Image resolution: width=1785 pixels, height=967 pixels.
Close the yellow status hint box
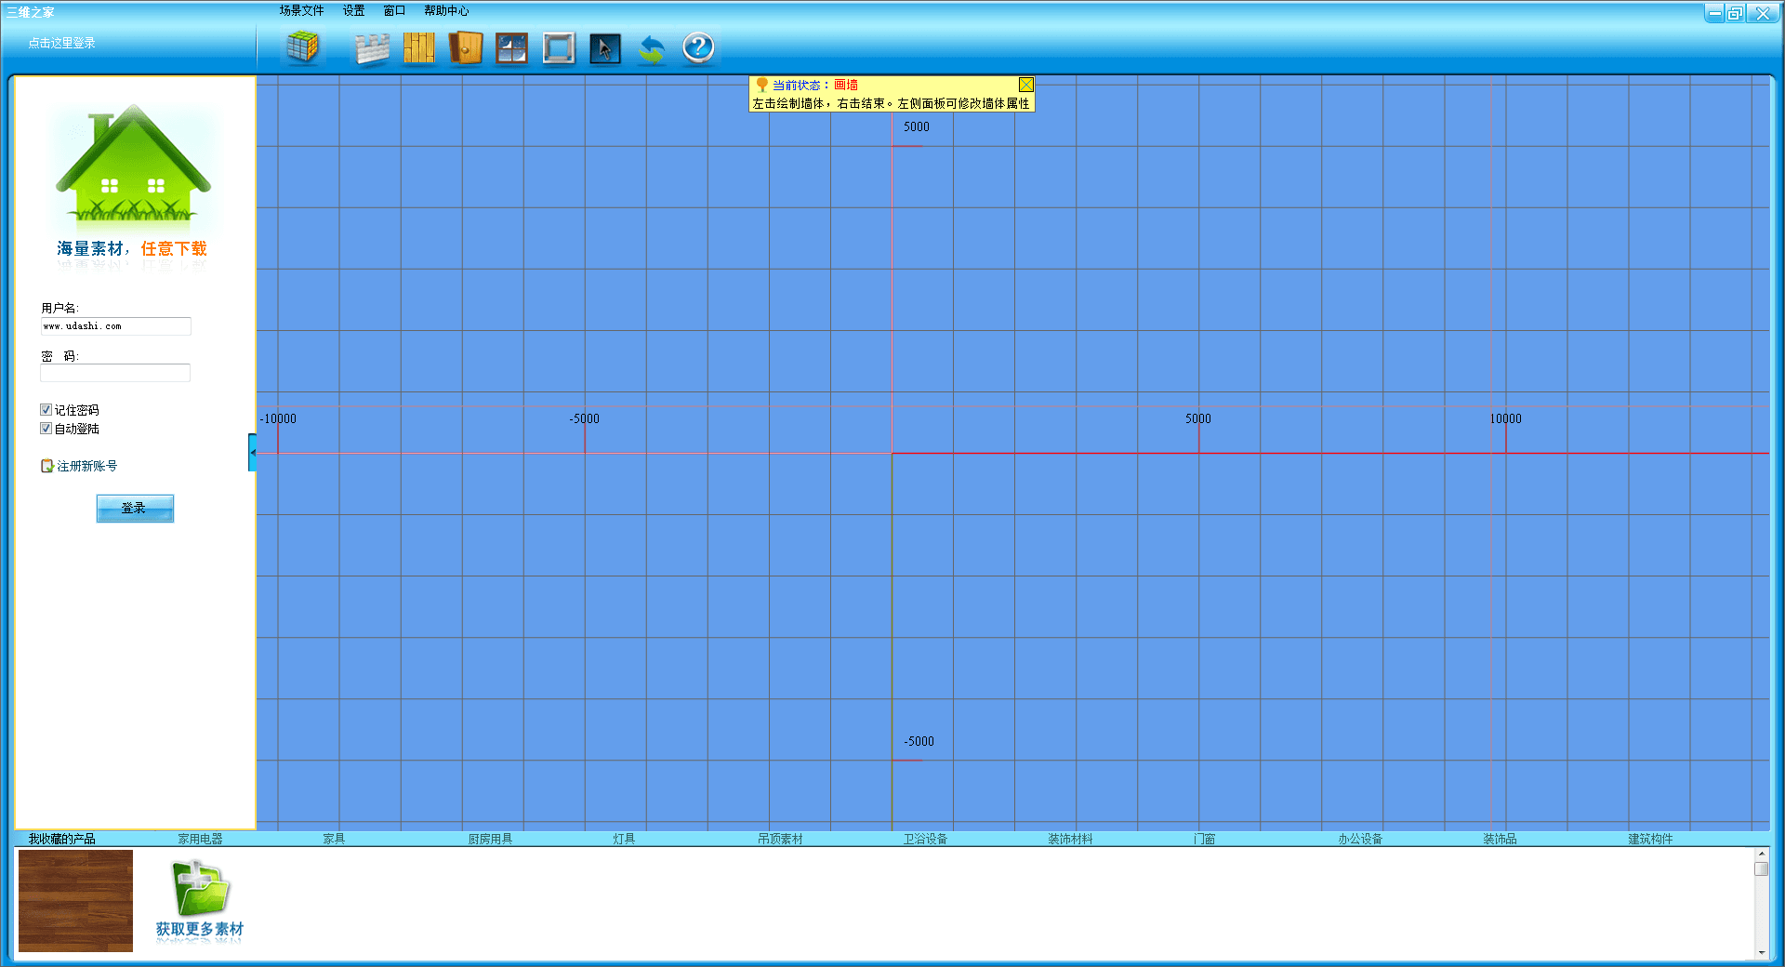pos(1025,85)
